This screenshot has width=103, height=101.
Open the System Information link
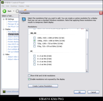(12, 91)
